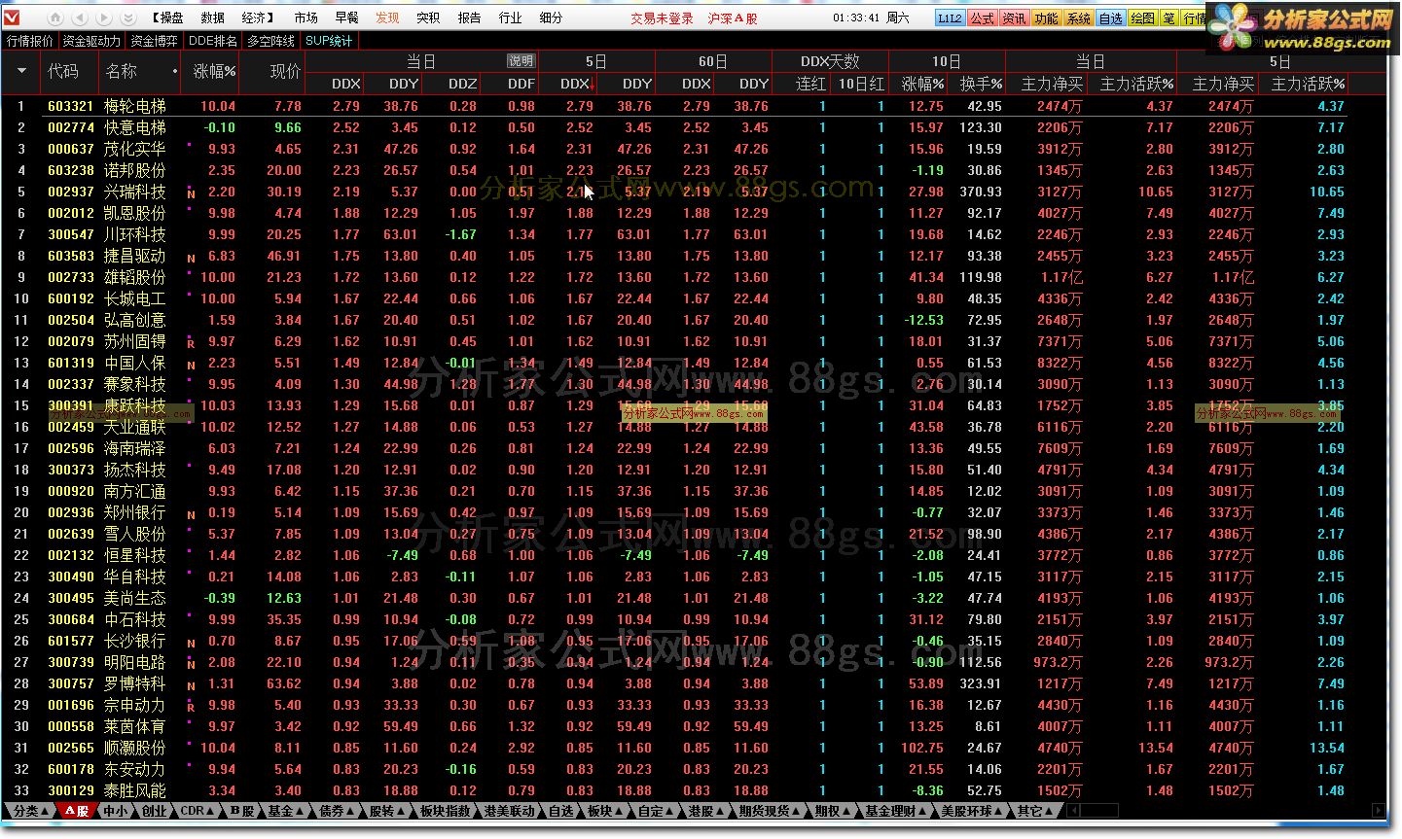Expand the 分类 bottom tab menu

(30, 811)
